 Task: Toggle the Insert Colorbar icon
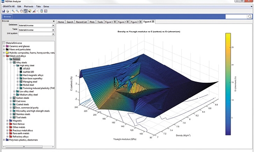pyautogui.click(x=41, y=11)
